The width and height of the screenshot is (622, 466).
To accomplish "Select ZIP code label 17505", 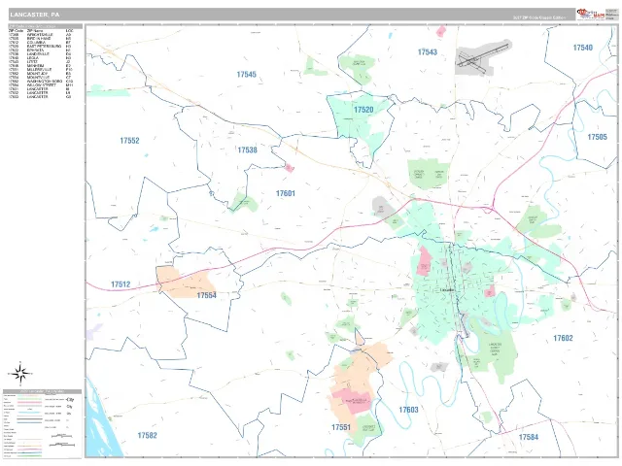I will (597, 137).
